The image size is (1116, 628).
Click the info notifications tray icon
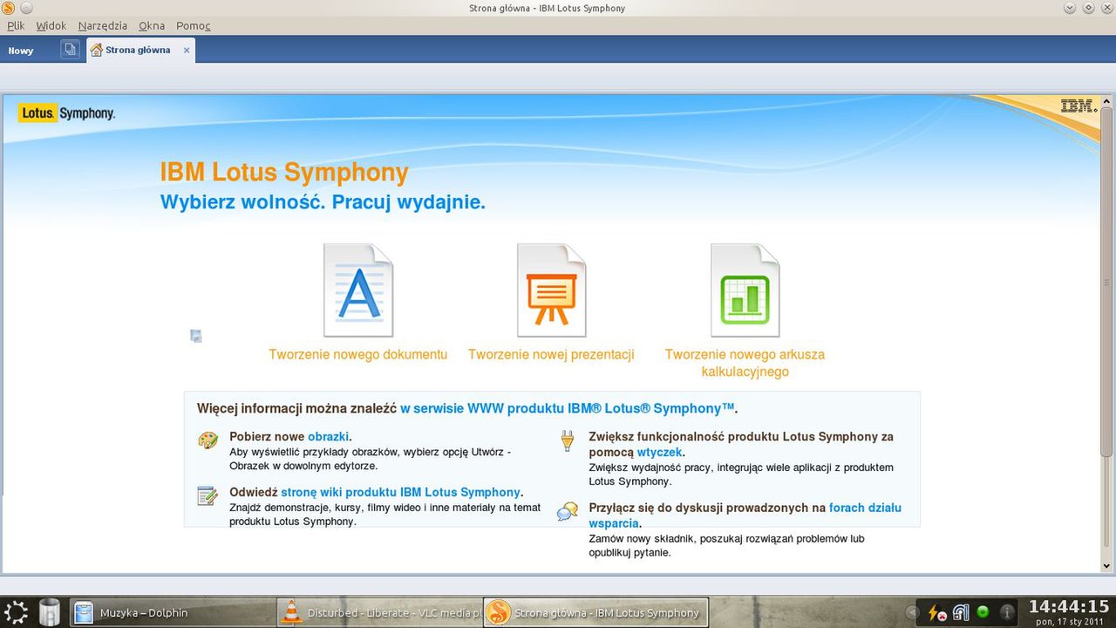tap(1007, 612)
